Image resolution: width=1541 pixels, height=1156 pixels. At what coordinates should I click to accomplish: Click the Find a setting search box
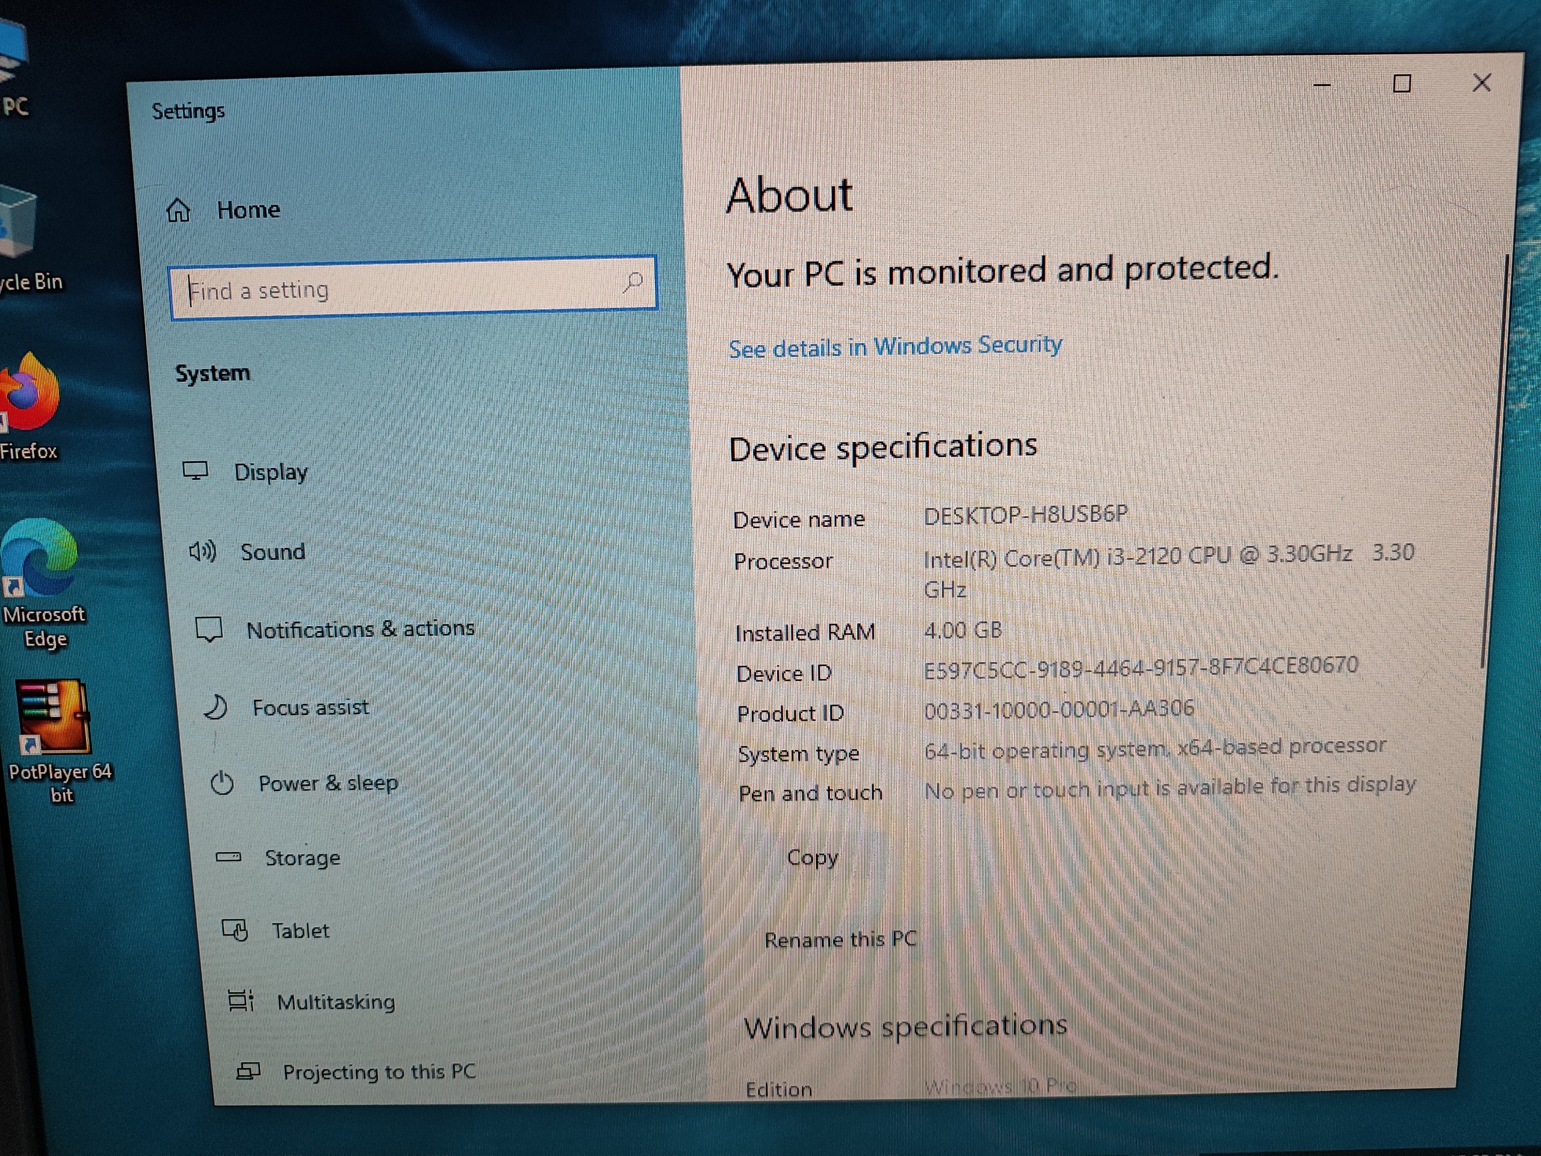pyautogui.click(x=412, y=288)
